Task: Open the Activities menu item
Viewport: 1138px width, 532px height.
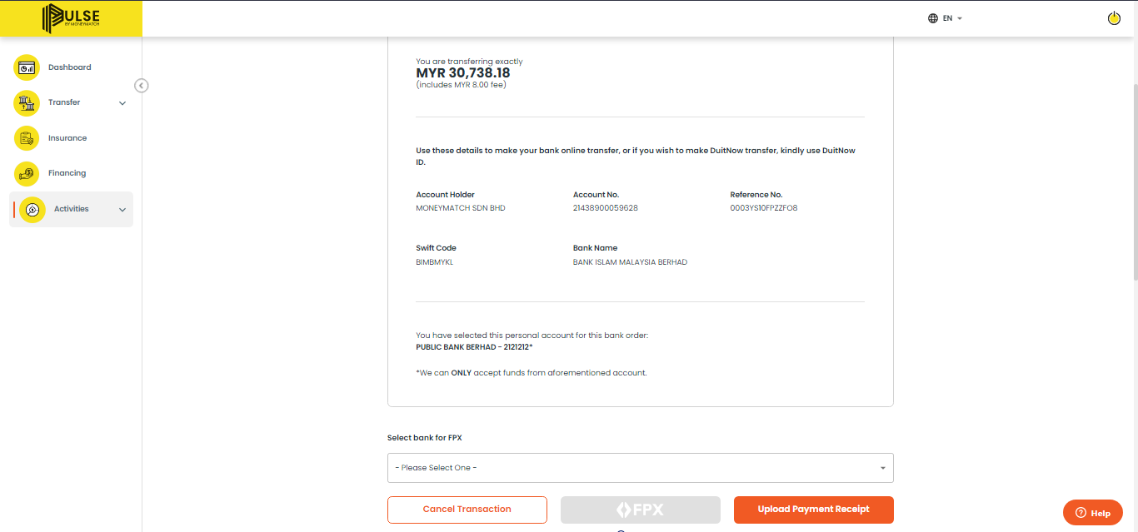Action: pyautogui.click(x=72, y=209)
